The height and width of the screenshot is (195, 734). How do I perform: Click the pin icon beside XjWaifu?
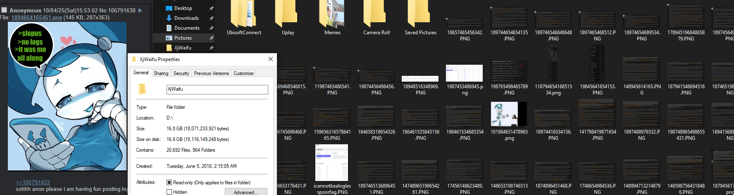211,48
